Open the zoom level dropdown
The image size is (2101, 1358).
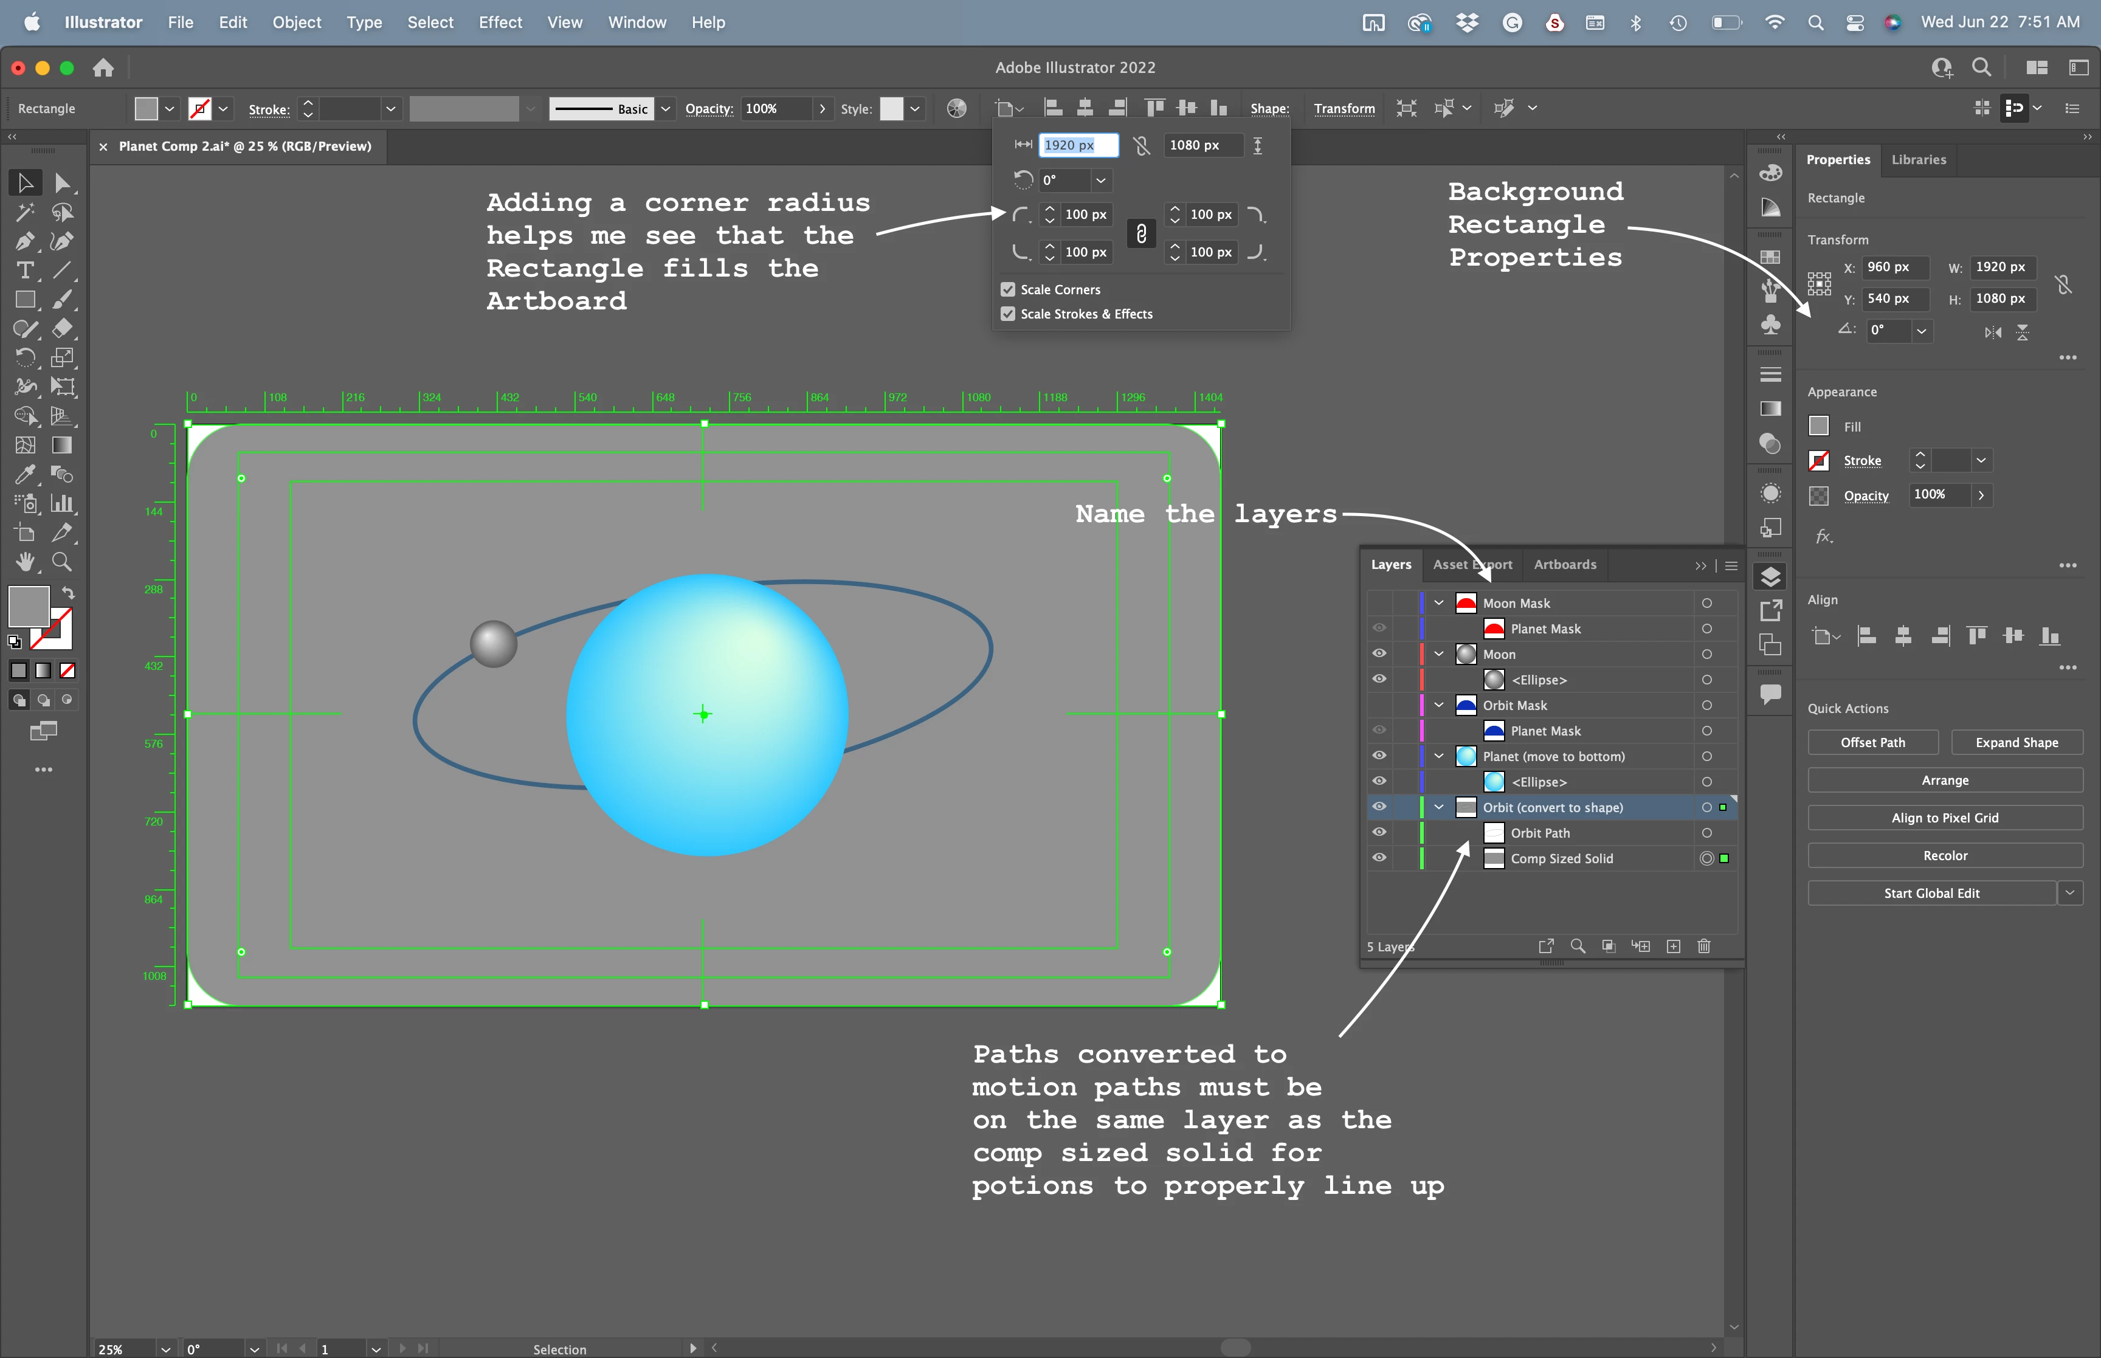[x=165, y=1348]
